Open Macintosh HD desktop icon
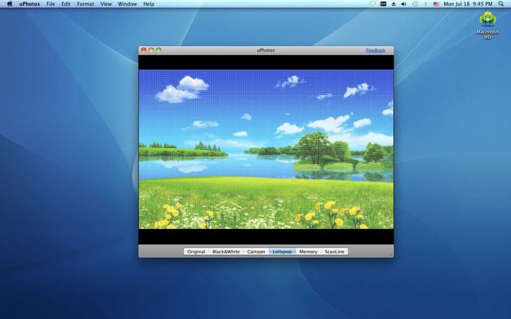This screenshot has height=319, width=511. point(487,25)
